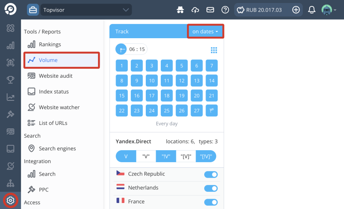The image size is (344, 209).
Task: Click the incognito hat icon
Action: click(x=180, y=10)
